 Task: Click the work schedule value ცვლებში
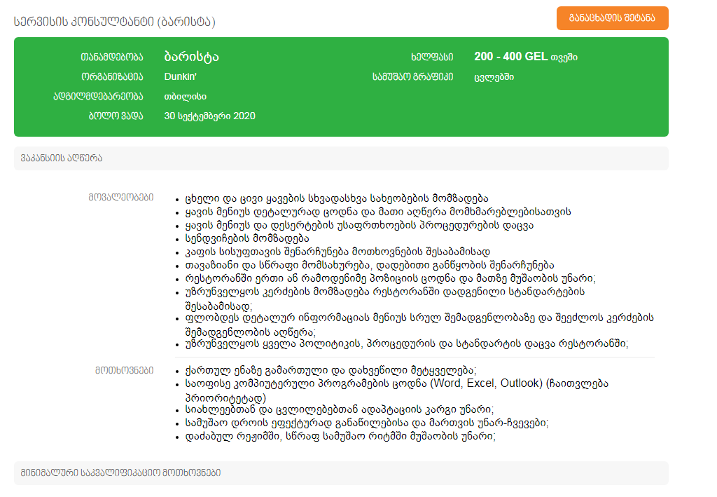(x=494, y=77)
